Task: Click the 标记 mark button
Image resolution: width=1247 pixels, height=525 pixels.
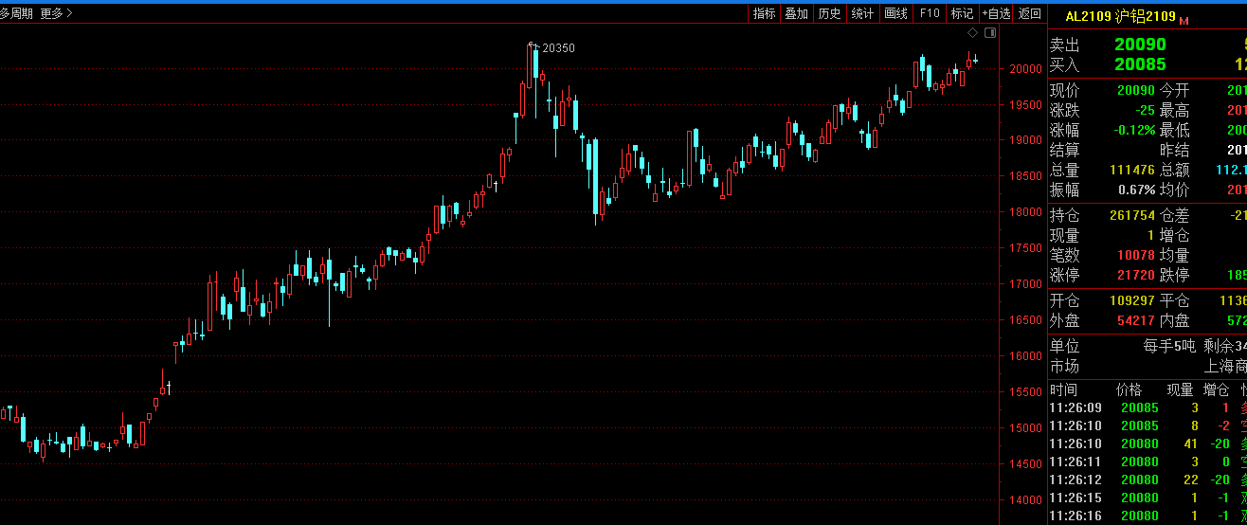Action: [962, 13]
